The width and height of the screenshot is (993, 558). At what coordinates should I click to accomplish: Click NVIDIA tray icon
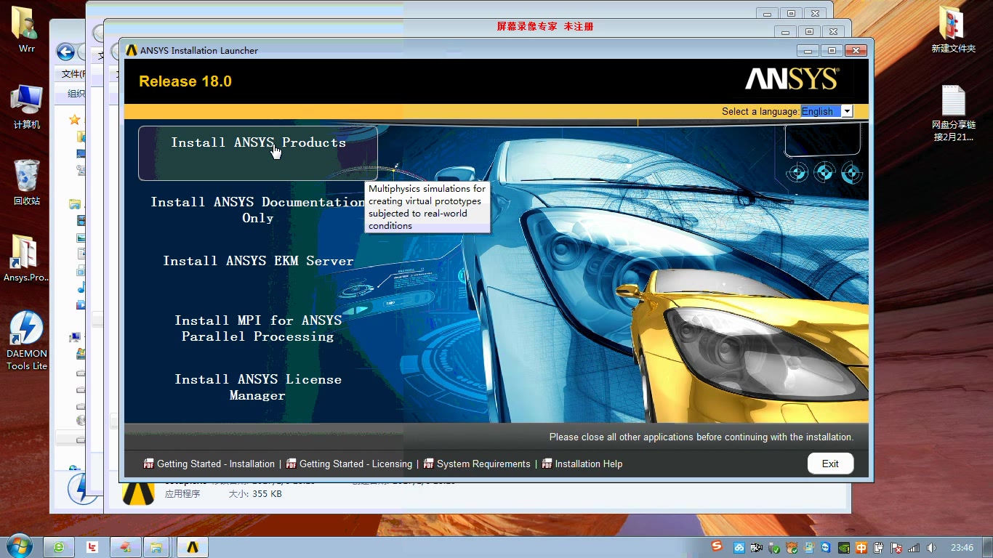[843, 548]
